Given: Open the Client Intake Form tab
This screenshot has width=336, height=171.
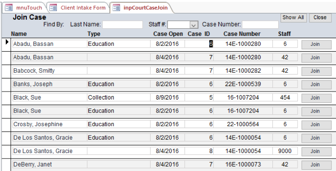Looking at the screenshot, I should coord(78,8).
